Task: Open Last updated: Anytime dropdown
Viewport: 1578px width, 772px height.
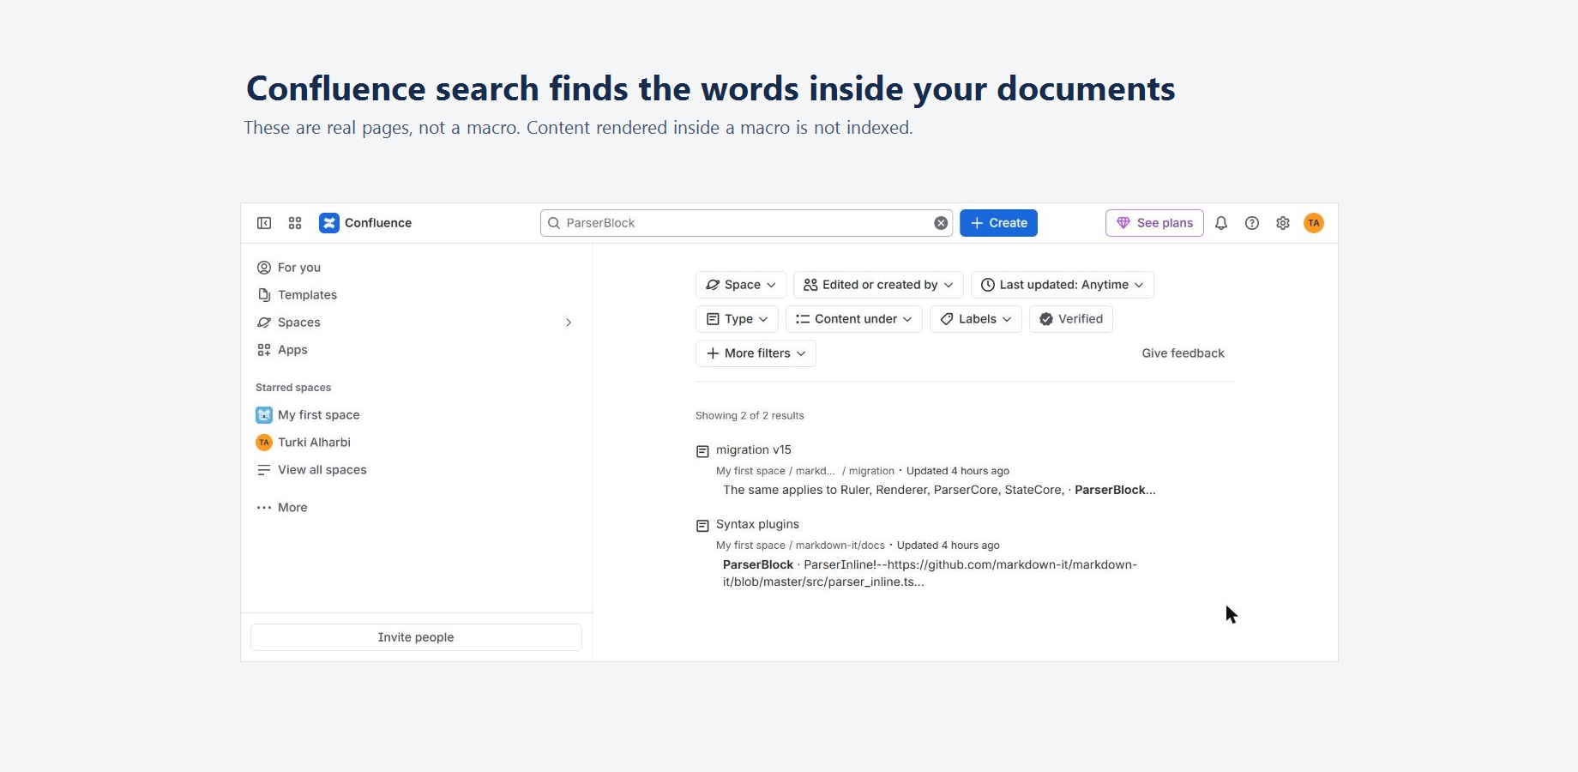Action: pyautogui.click(x=1062, y=285)
